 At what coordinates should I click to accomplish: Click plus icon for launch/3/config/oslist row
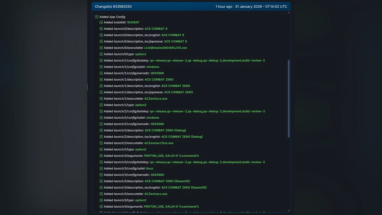[101, 168]
